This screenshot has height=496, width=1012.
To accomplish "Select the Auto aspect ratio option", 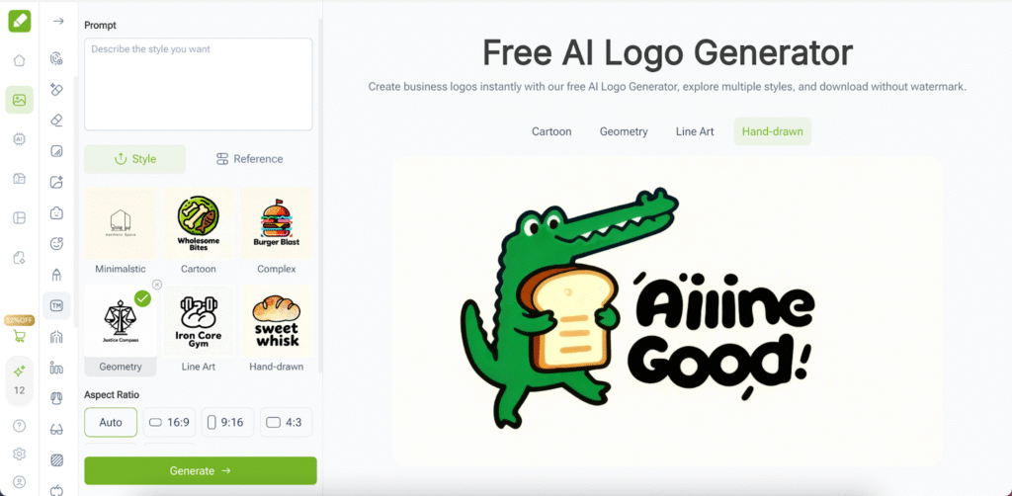I will (111, 423).
